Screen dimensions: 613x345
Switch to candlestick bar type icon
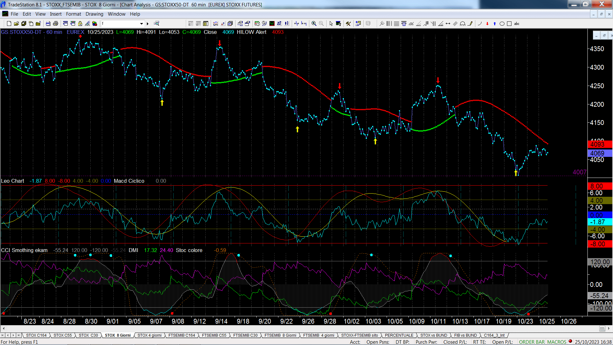[x=287, y=24]
